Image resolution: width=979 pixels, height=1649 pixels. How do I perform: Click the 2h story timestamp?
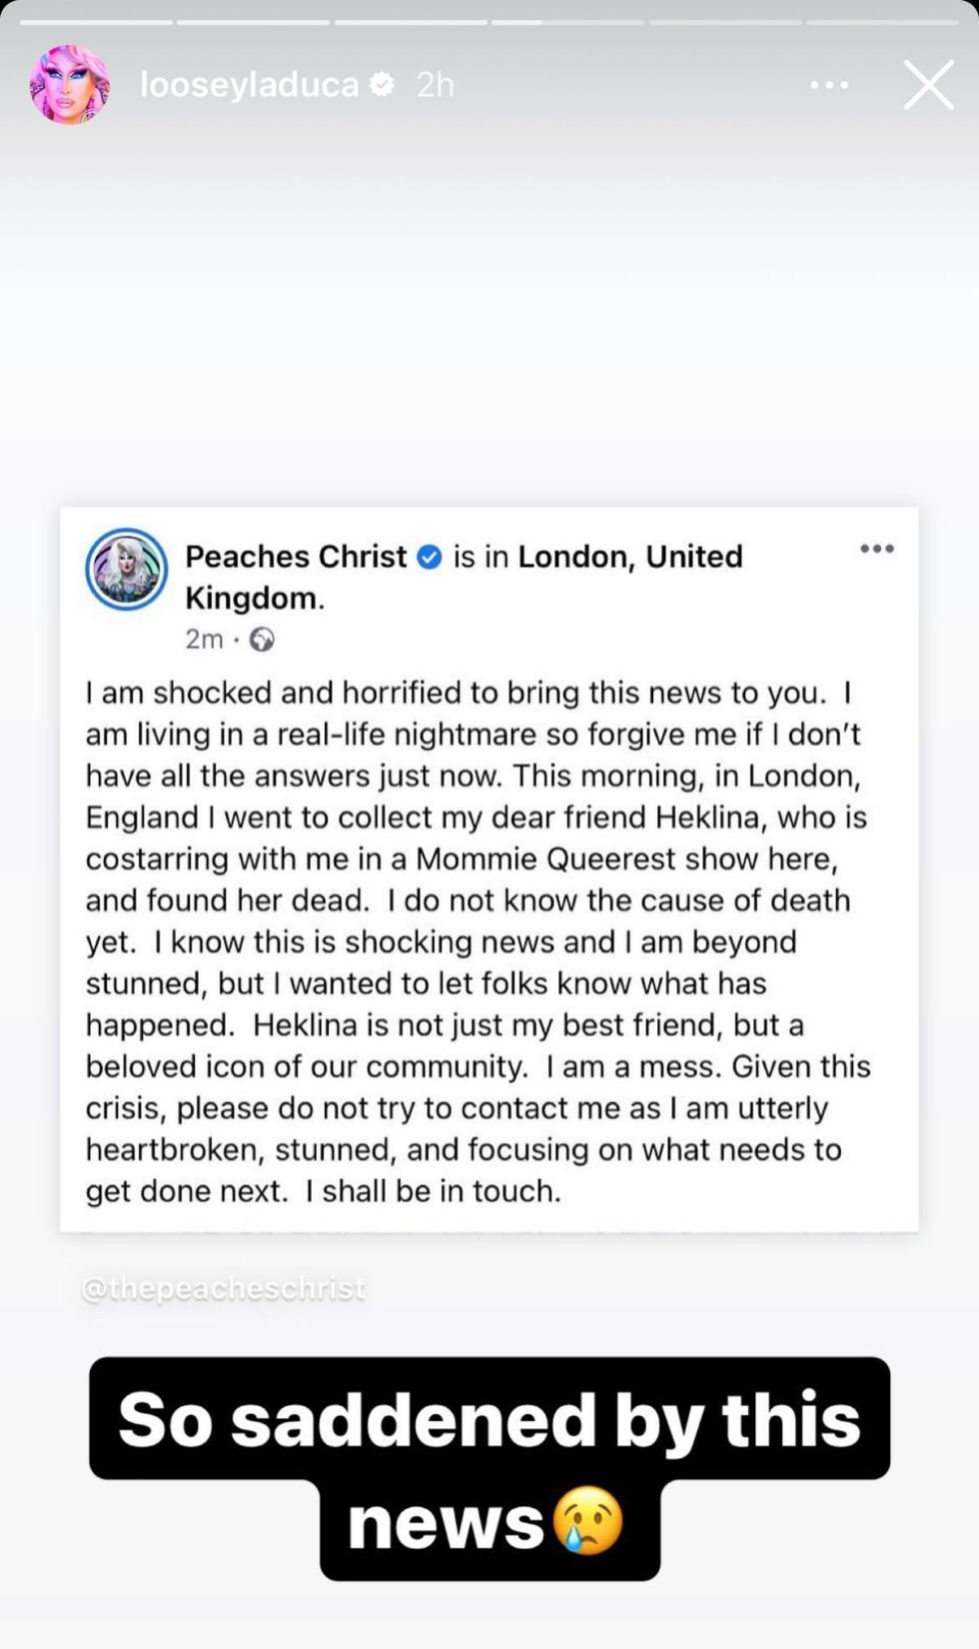pyautogui.click(x=436, y=85)
